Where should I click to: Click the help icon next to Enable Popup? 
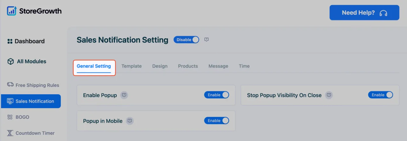[124, 95]
